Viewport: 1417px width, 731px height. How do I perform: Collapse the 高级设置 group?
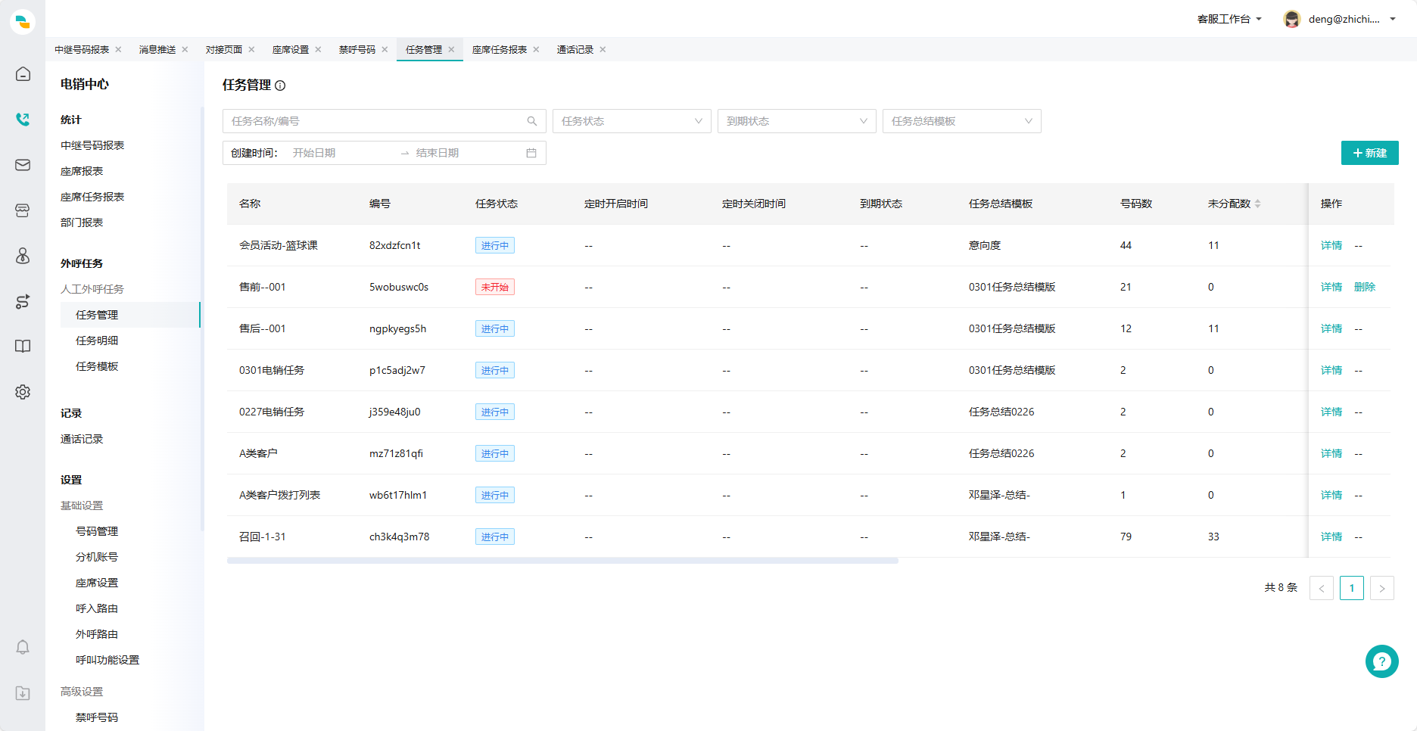click(82, 692)
